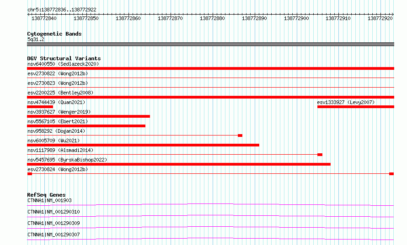Select the 5q31.2 band label
This screenshot has width=407, height=245.
[36, 39]
